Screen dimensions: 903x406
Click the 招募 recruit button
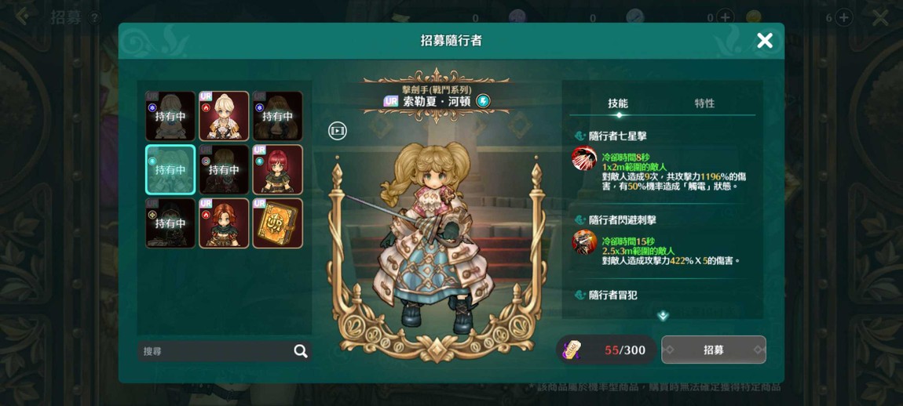pos(714,350)
